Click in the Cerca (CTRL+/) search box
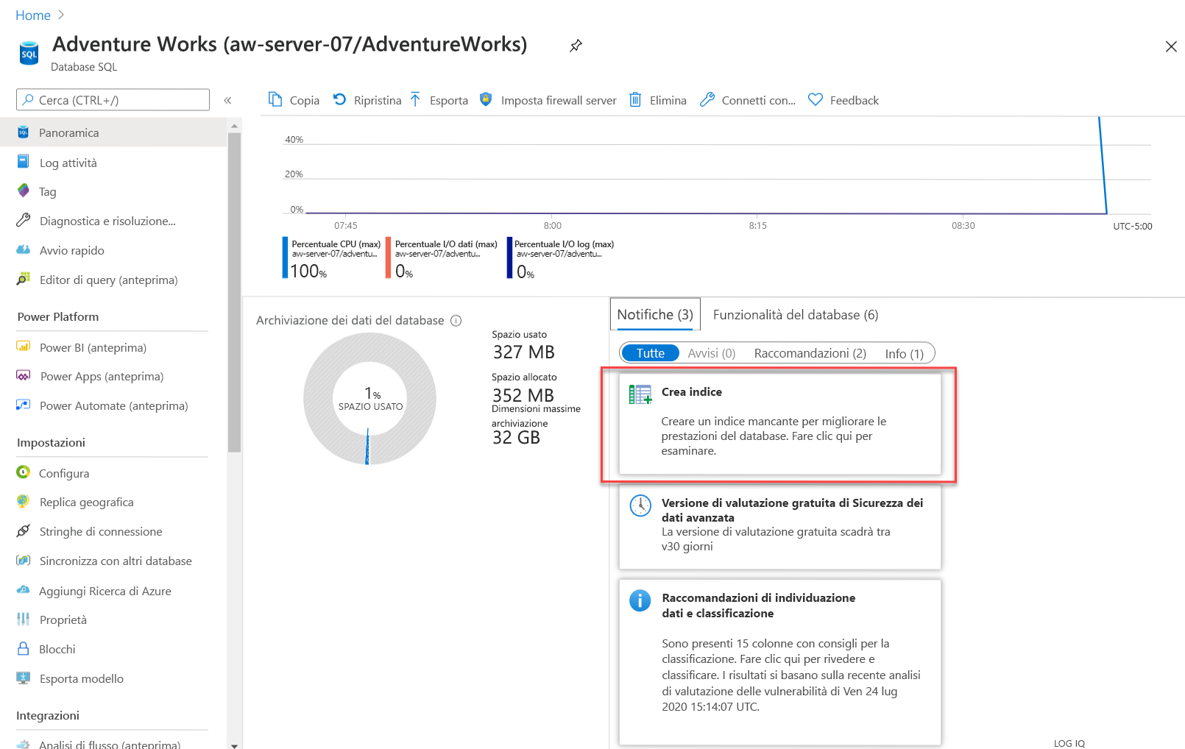The image size is (1185, 749). tap(113, 100)
